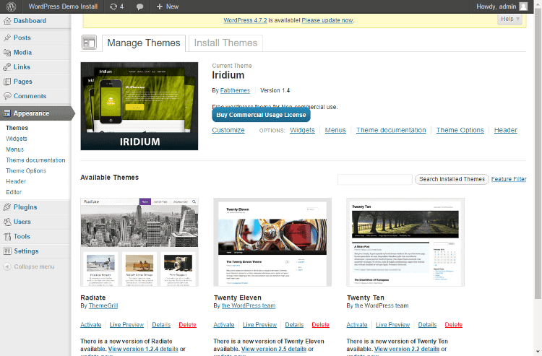
Task: Open Live Preview for Twenty Eleven
Action: pyautogui.click(x=259, y=325)
